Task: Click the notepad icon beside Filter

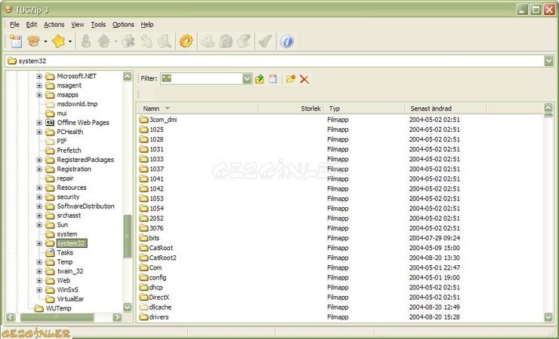Action: pos(273,79)
